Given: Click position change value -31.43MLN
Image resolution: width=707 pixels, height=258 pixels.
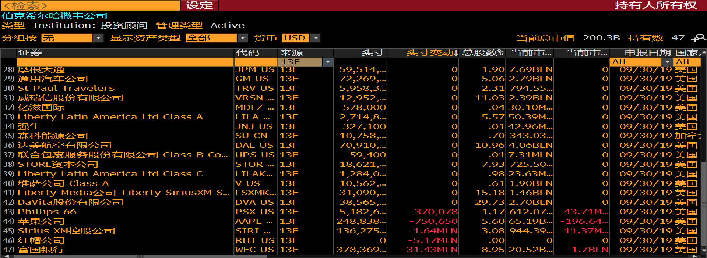Looking at the screenshot, I should click(x=429, y=250).
